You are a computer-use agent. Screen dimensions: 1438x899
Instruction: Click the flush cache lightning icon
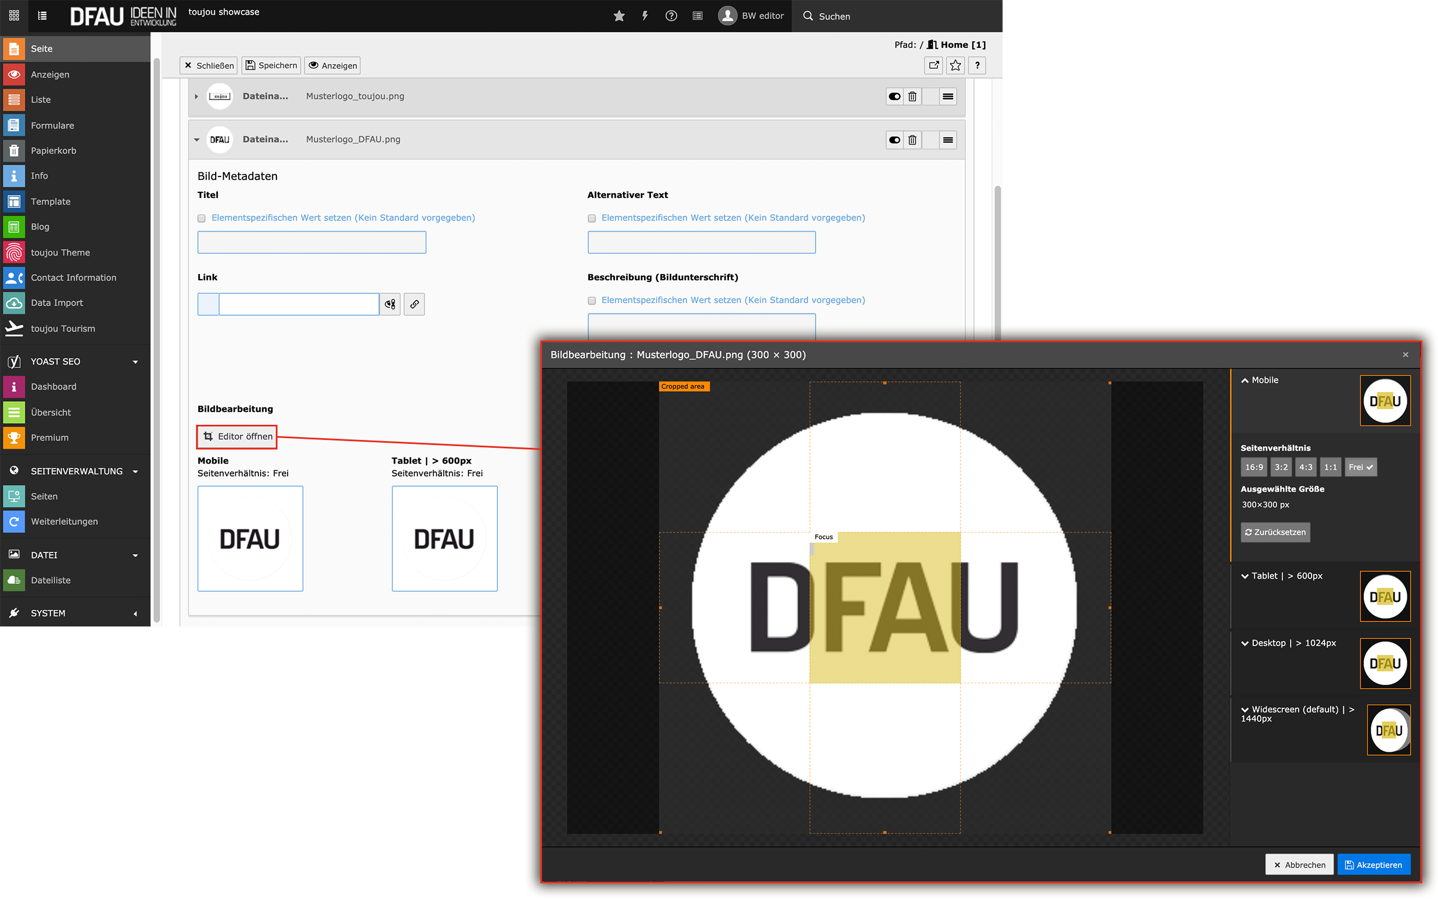[x=645, y=16]
